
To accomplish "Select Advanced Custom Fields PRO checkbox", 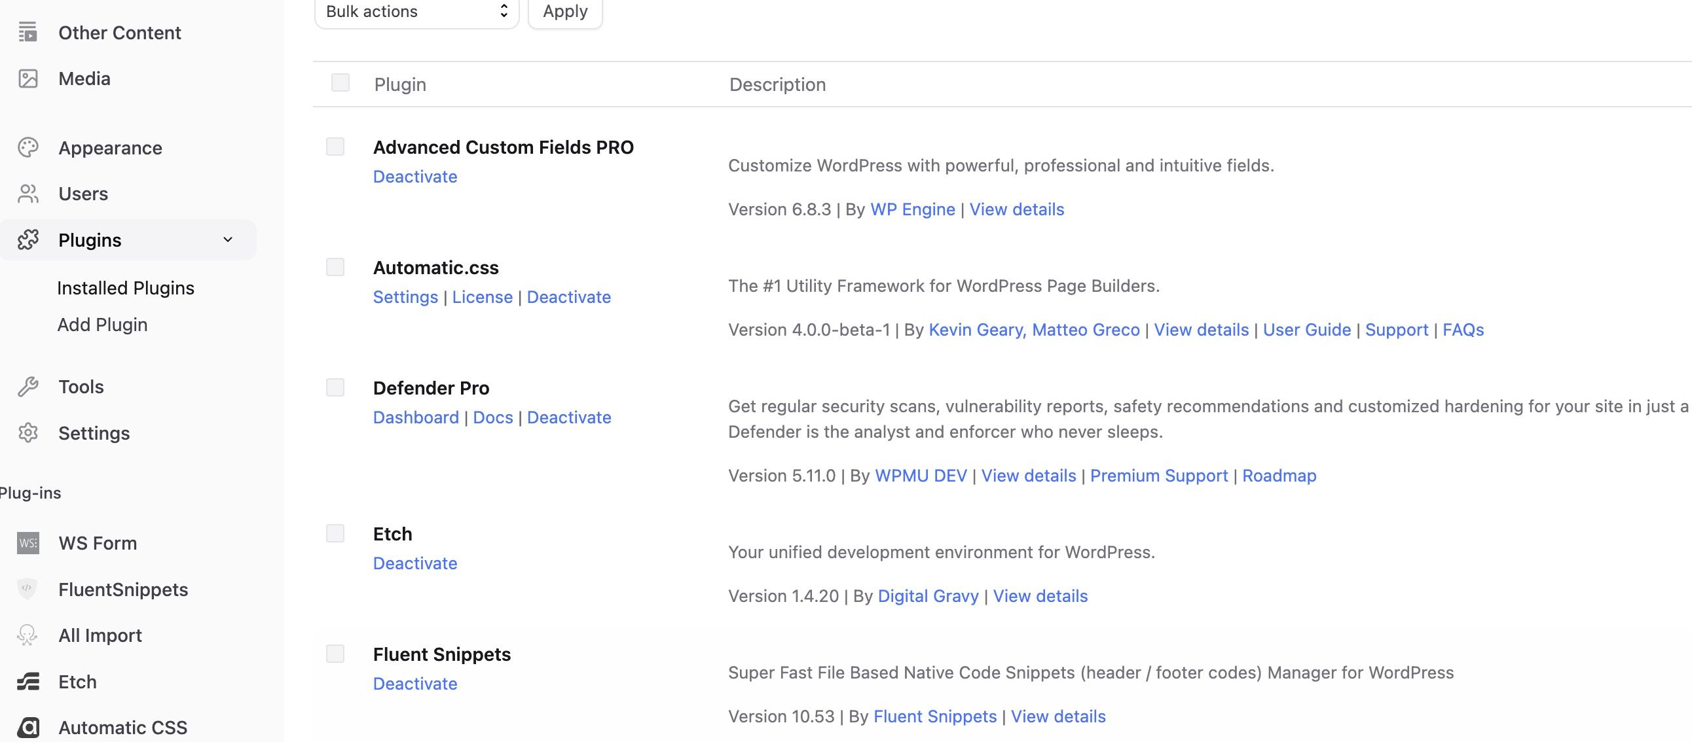I will pyautogui.click(x=335, y=147).
